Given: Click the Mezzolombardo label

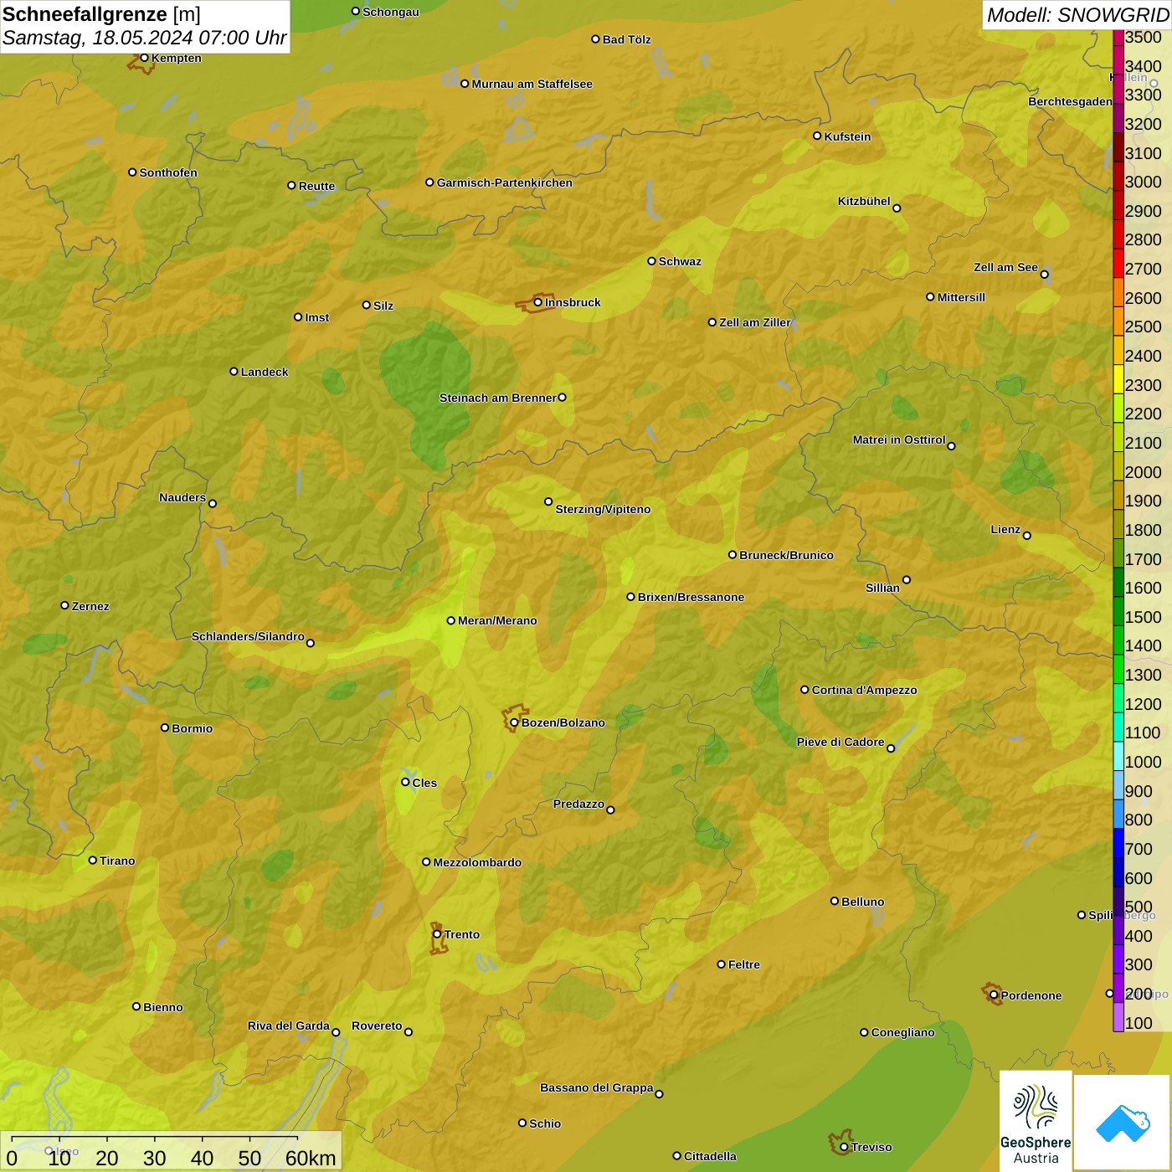Looking at the screenshot, I should coord(477,862).
